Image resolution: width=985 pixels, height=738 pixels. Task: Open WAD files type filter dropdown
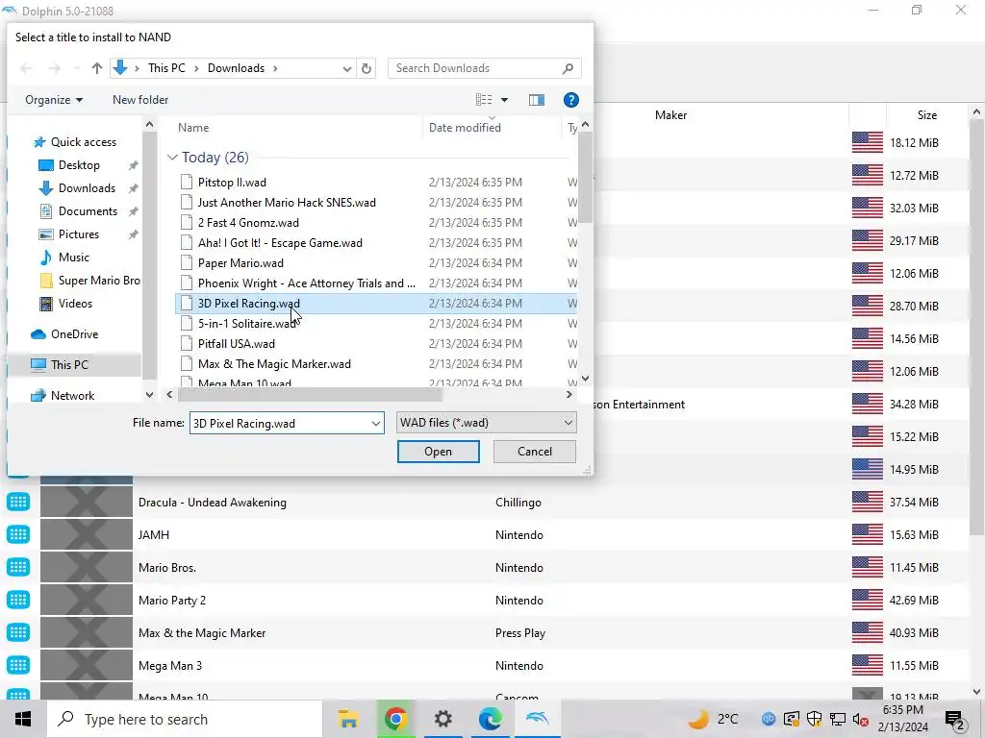[486, 423]
